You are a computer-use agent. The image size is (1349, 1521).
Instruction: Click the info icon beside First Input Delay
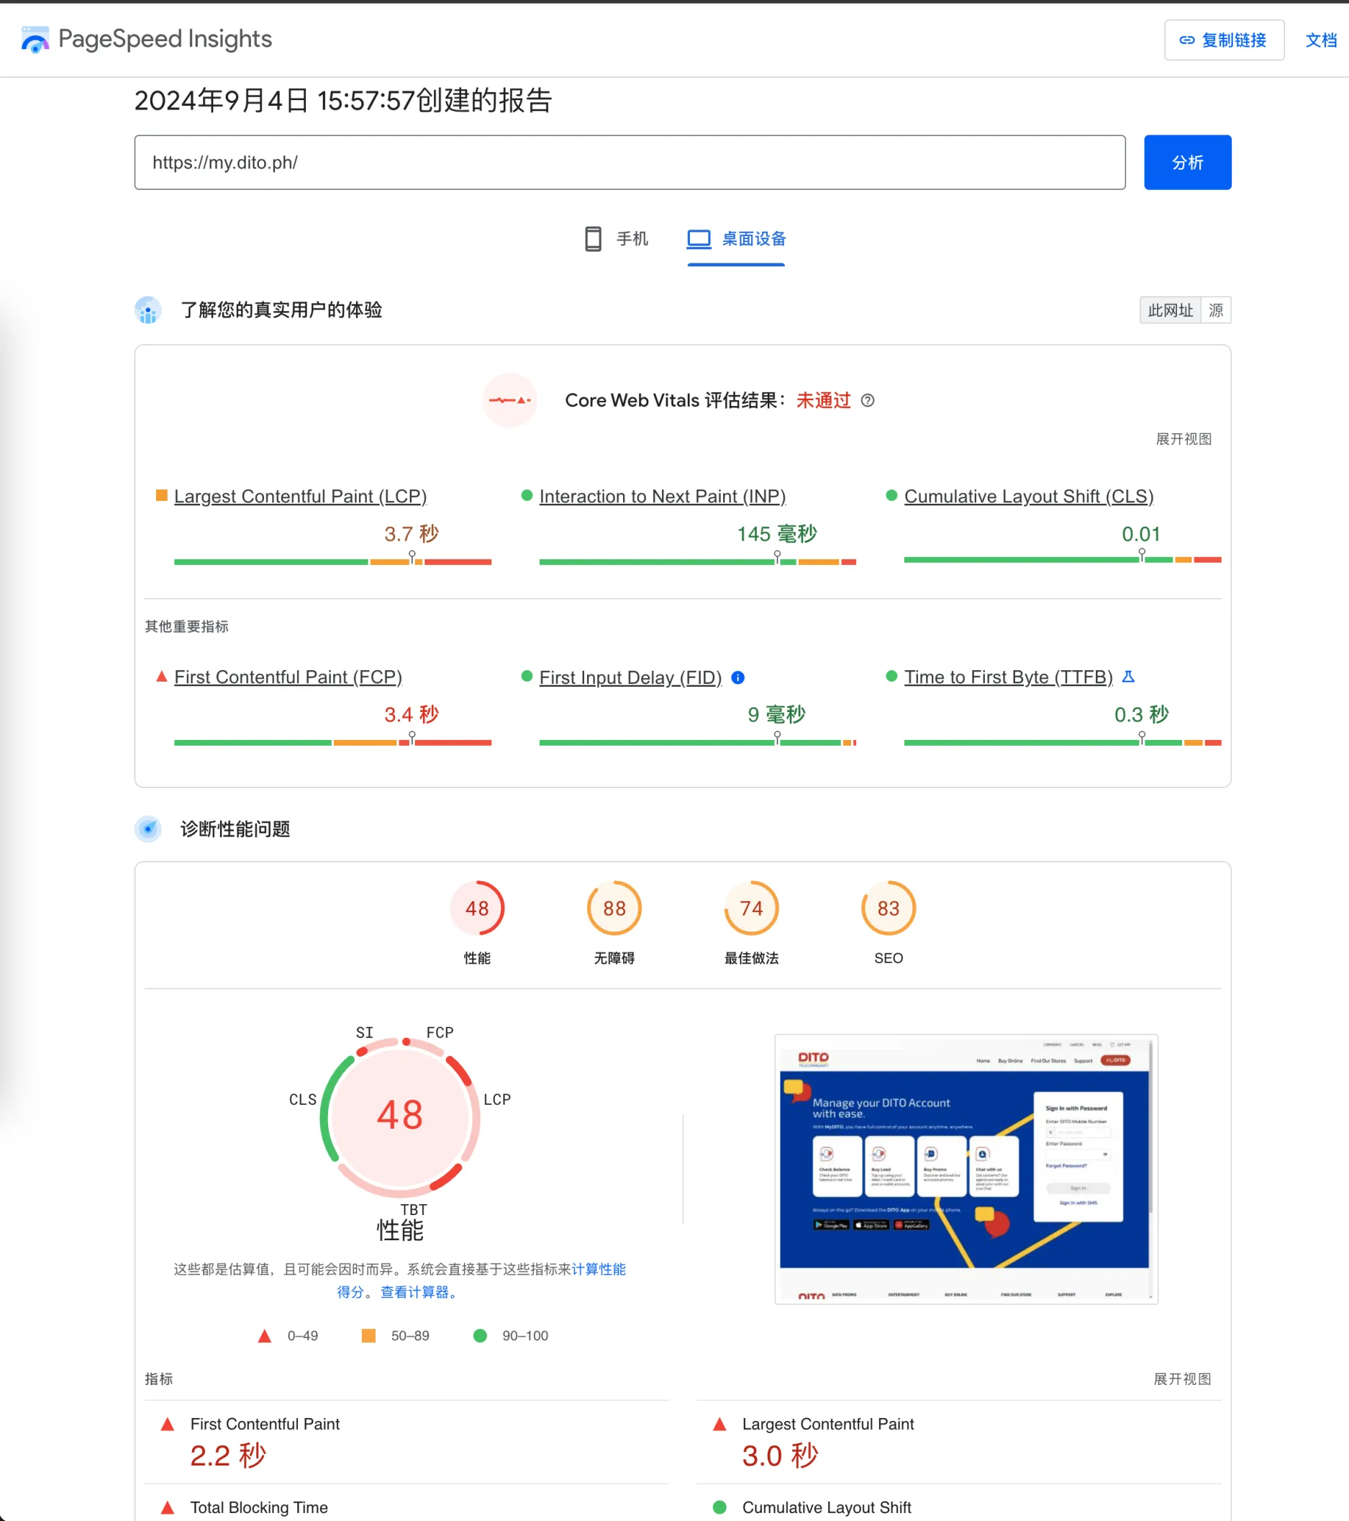point(737,678)
